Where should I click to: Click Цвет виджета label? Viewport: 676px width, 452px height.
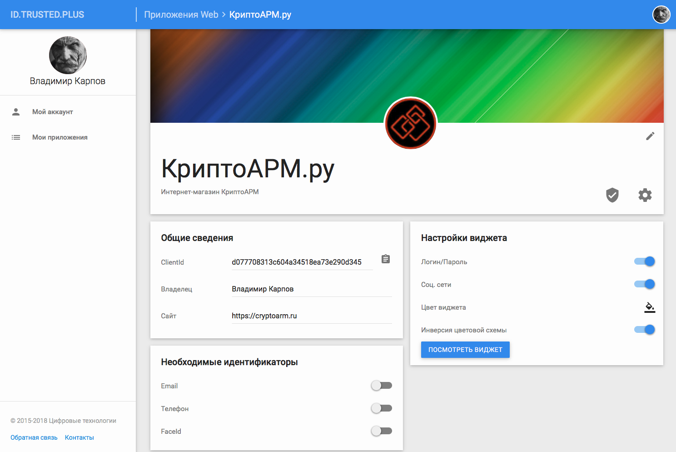coord(443,307)
